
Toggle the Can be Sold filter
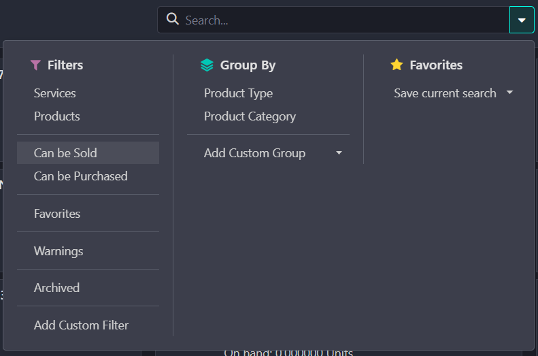click(66, 153)
